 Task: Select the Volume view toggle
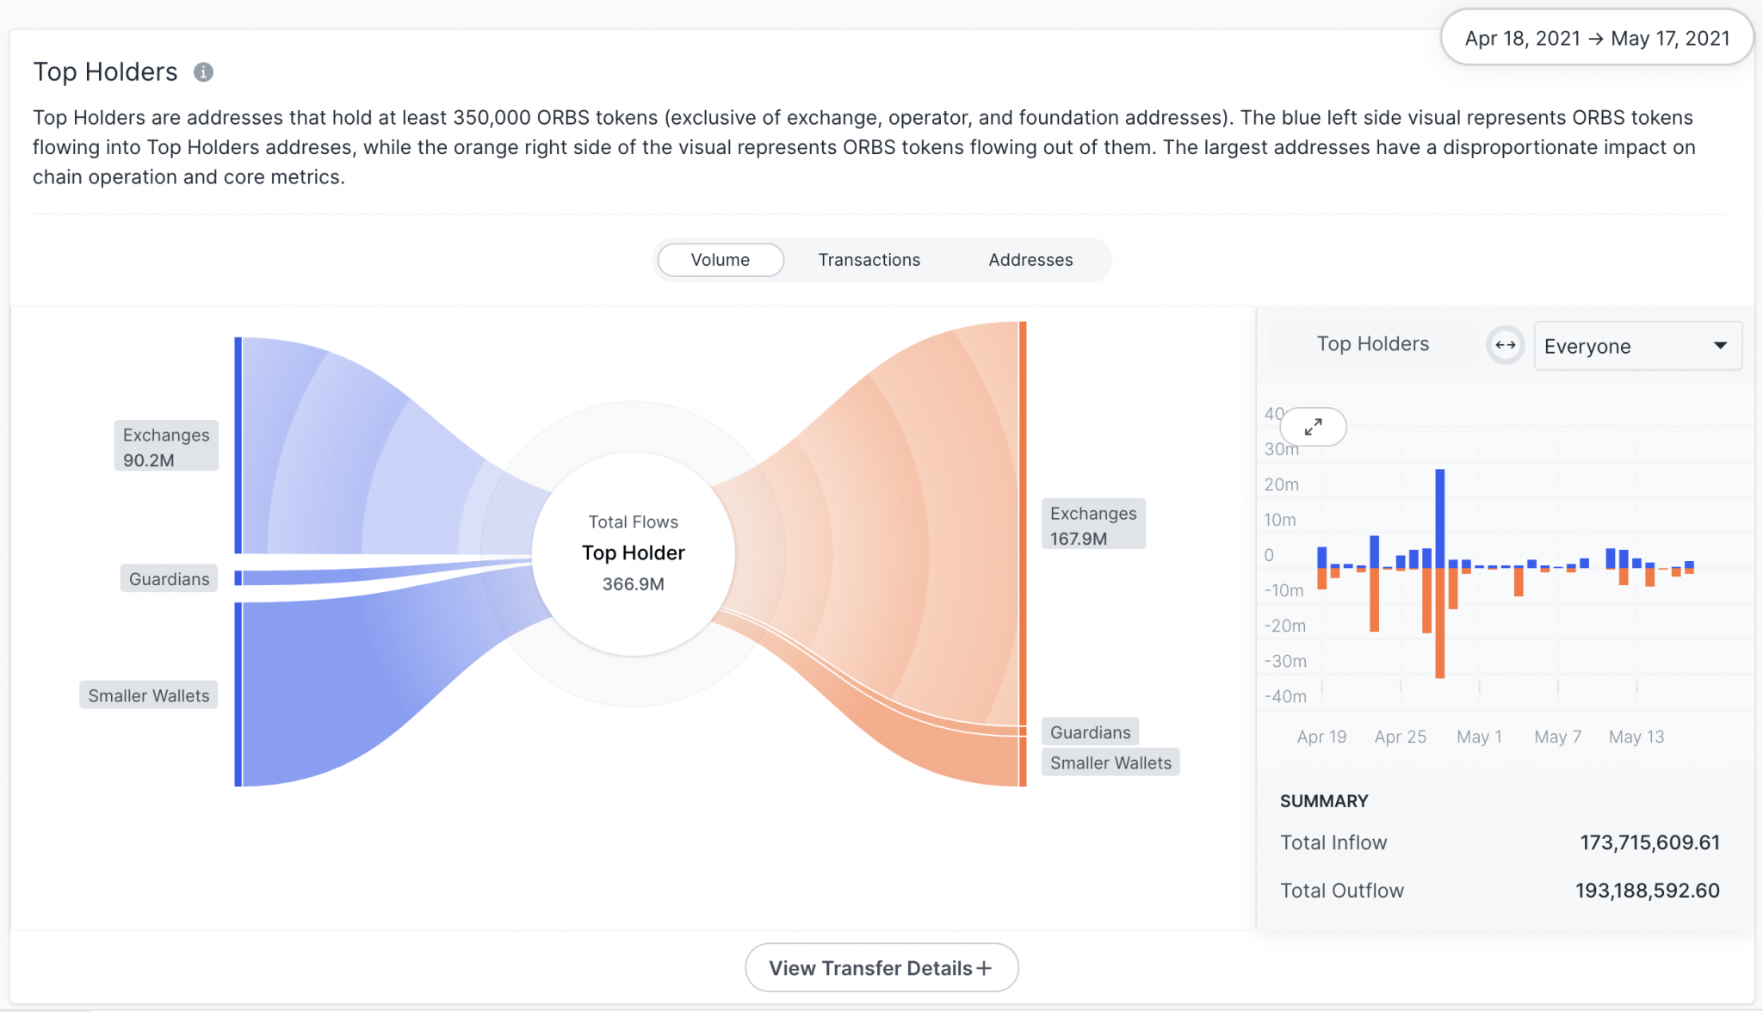[721, 260]
